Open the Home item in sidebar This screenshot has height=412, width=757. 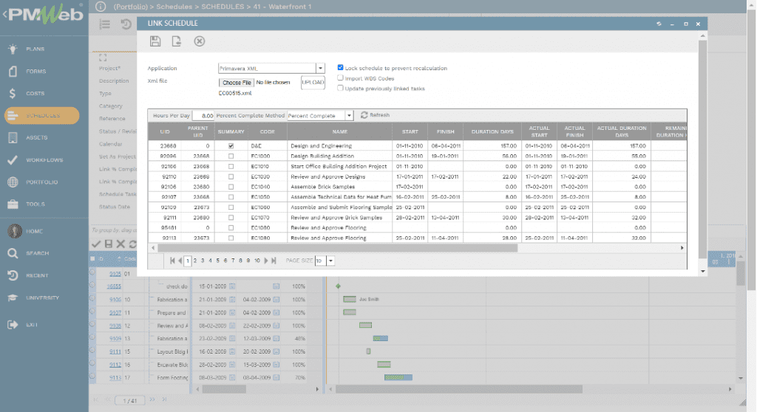(34, 231)
